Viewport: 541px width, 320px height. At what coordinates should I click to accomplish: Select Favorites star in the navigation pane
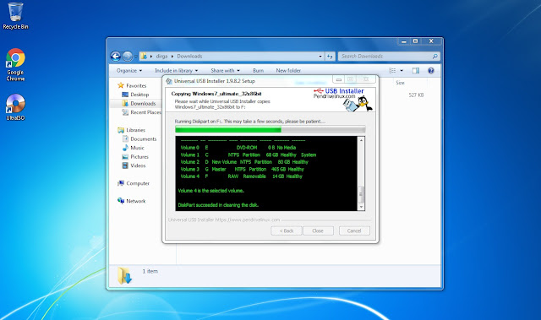pos(120,85)
